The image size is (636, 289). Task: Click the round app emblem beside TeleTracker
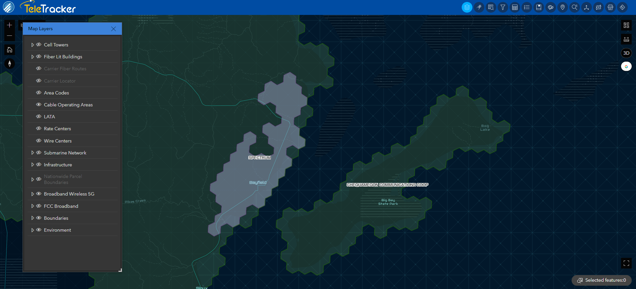click(9, 7)
